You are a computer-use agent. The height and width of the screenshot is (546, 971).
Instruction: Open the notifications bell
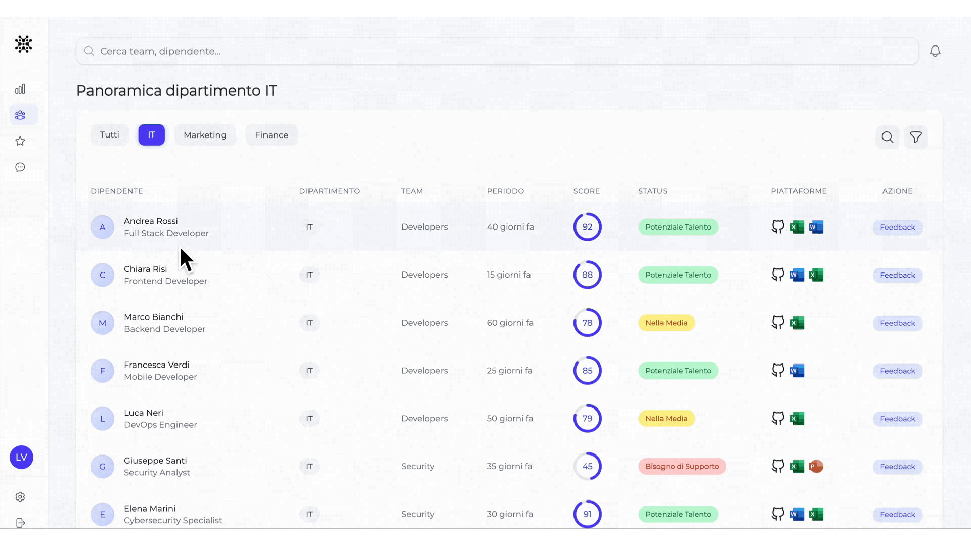point(935,51)
